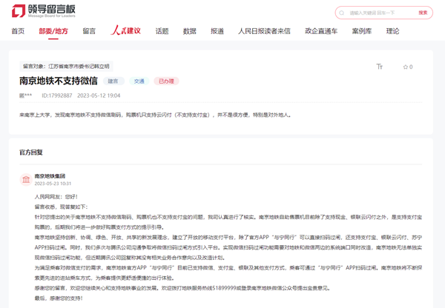Screen dimensions: 445x308
Task: Open the 首页 nav item
Action: pyautogui.click(x=18, y=31)
